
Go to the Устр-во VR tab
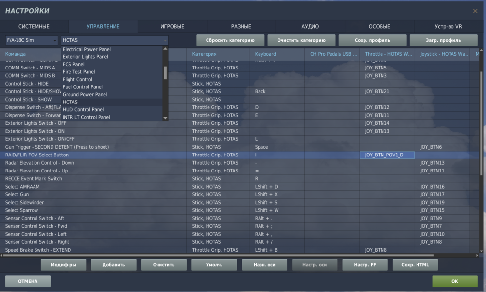pyautogui.click(x=448, y=26)
